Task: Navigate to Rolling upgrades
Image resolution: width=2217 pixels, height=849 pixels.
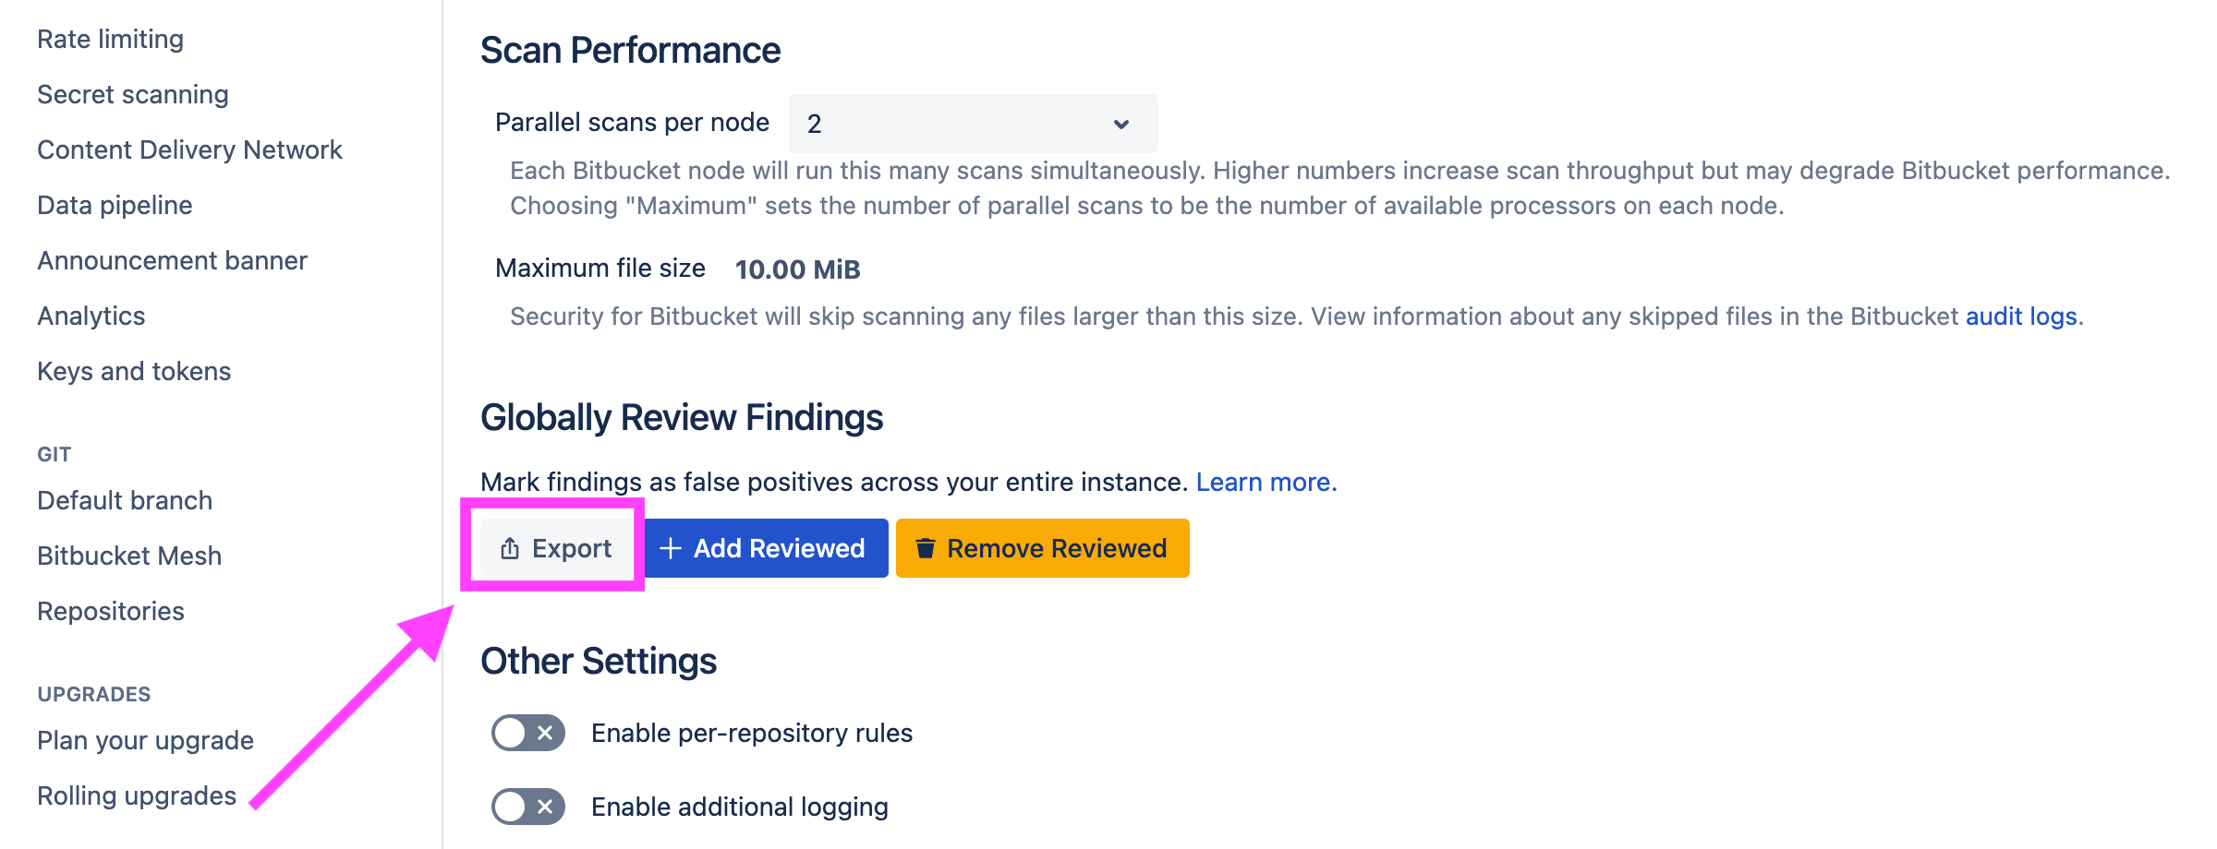Action: point(136,795)
